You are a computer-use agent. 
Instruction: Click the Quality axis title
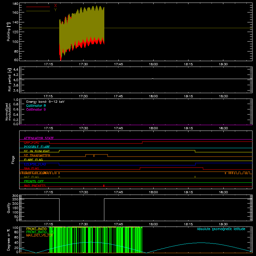(x=9, y=208)
